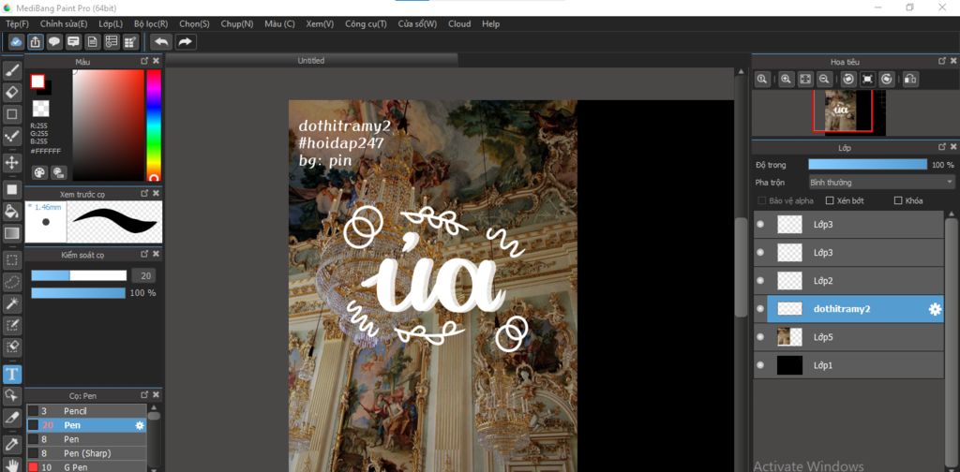Open the color palette icon in Màu panel

39,172
